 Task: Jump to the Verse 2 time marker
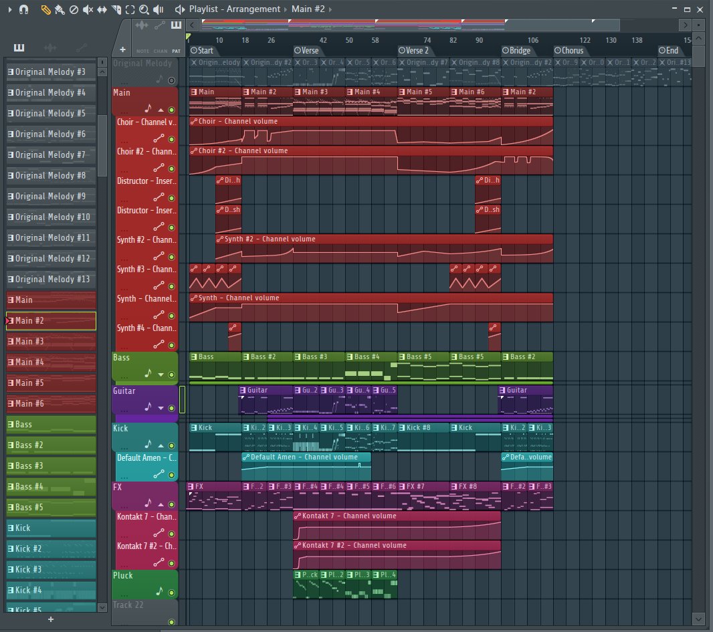point(413,50)
